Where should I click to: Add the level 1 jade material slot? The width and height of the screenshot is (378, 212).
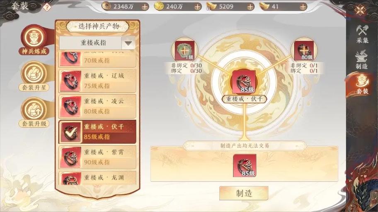185,50
